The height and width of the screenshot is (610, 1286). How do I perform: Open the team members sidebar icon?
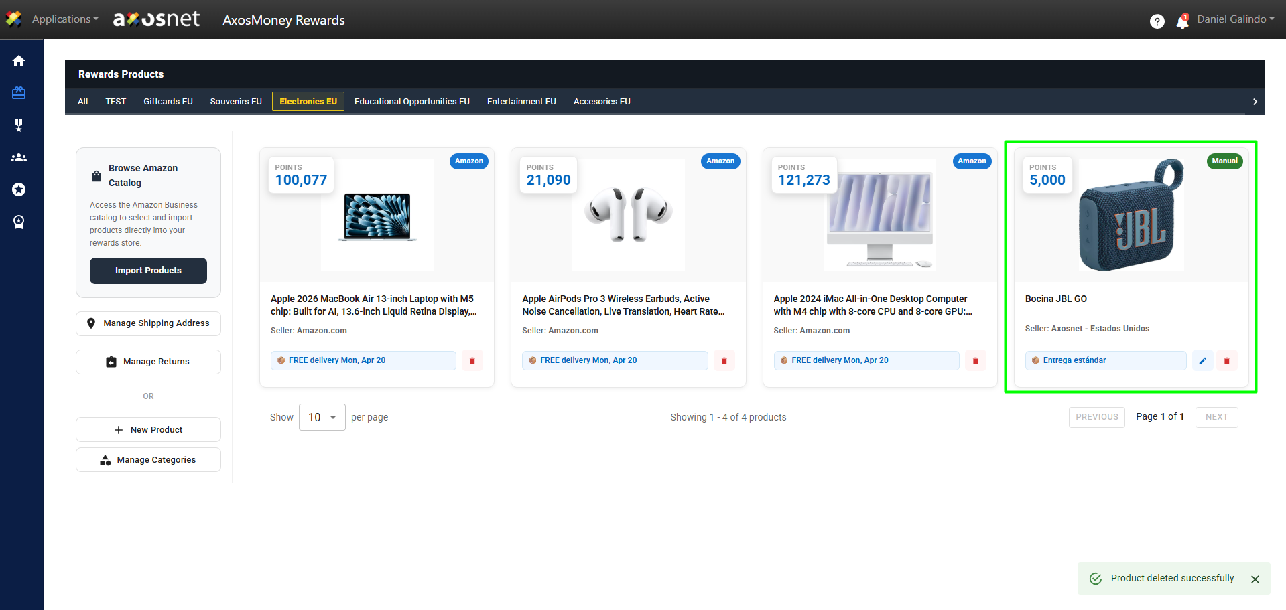[19, 158]
